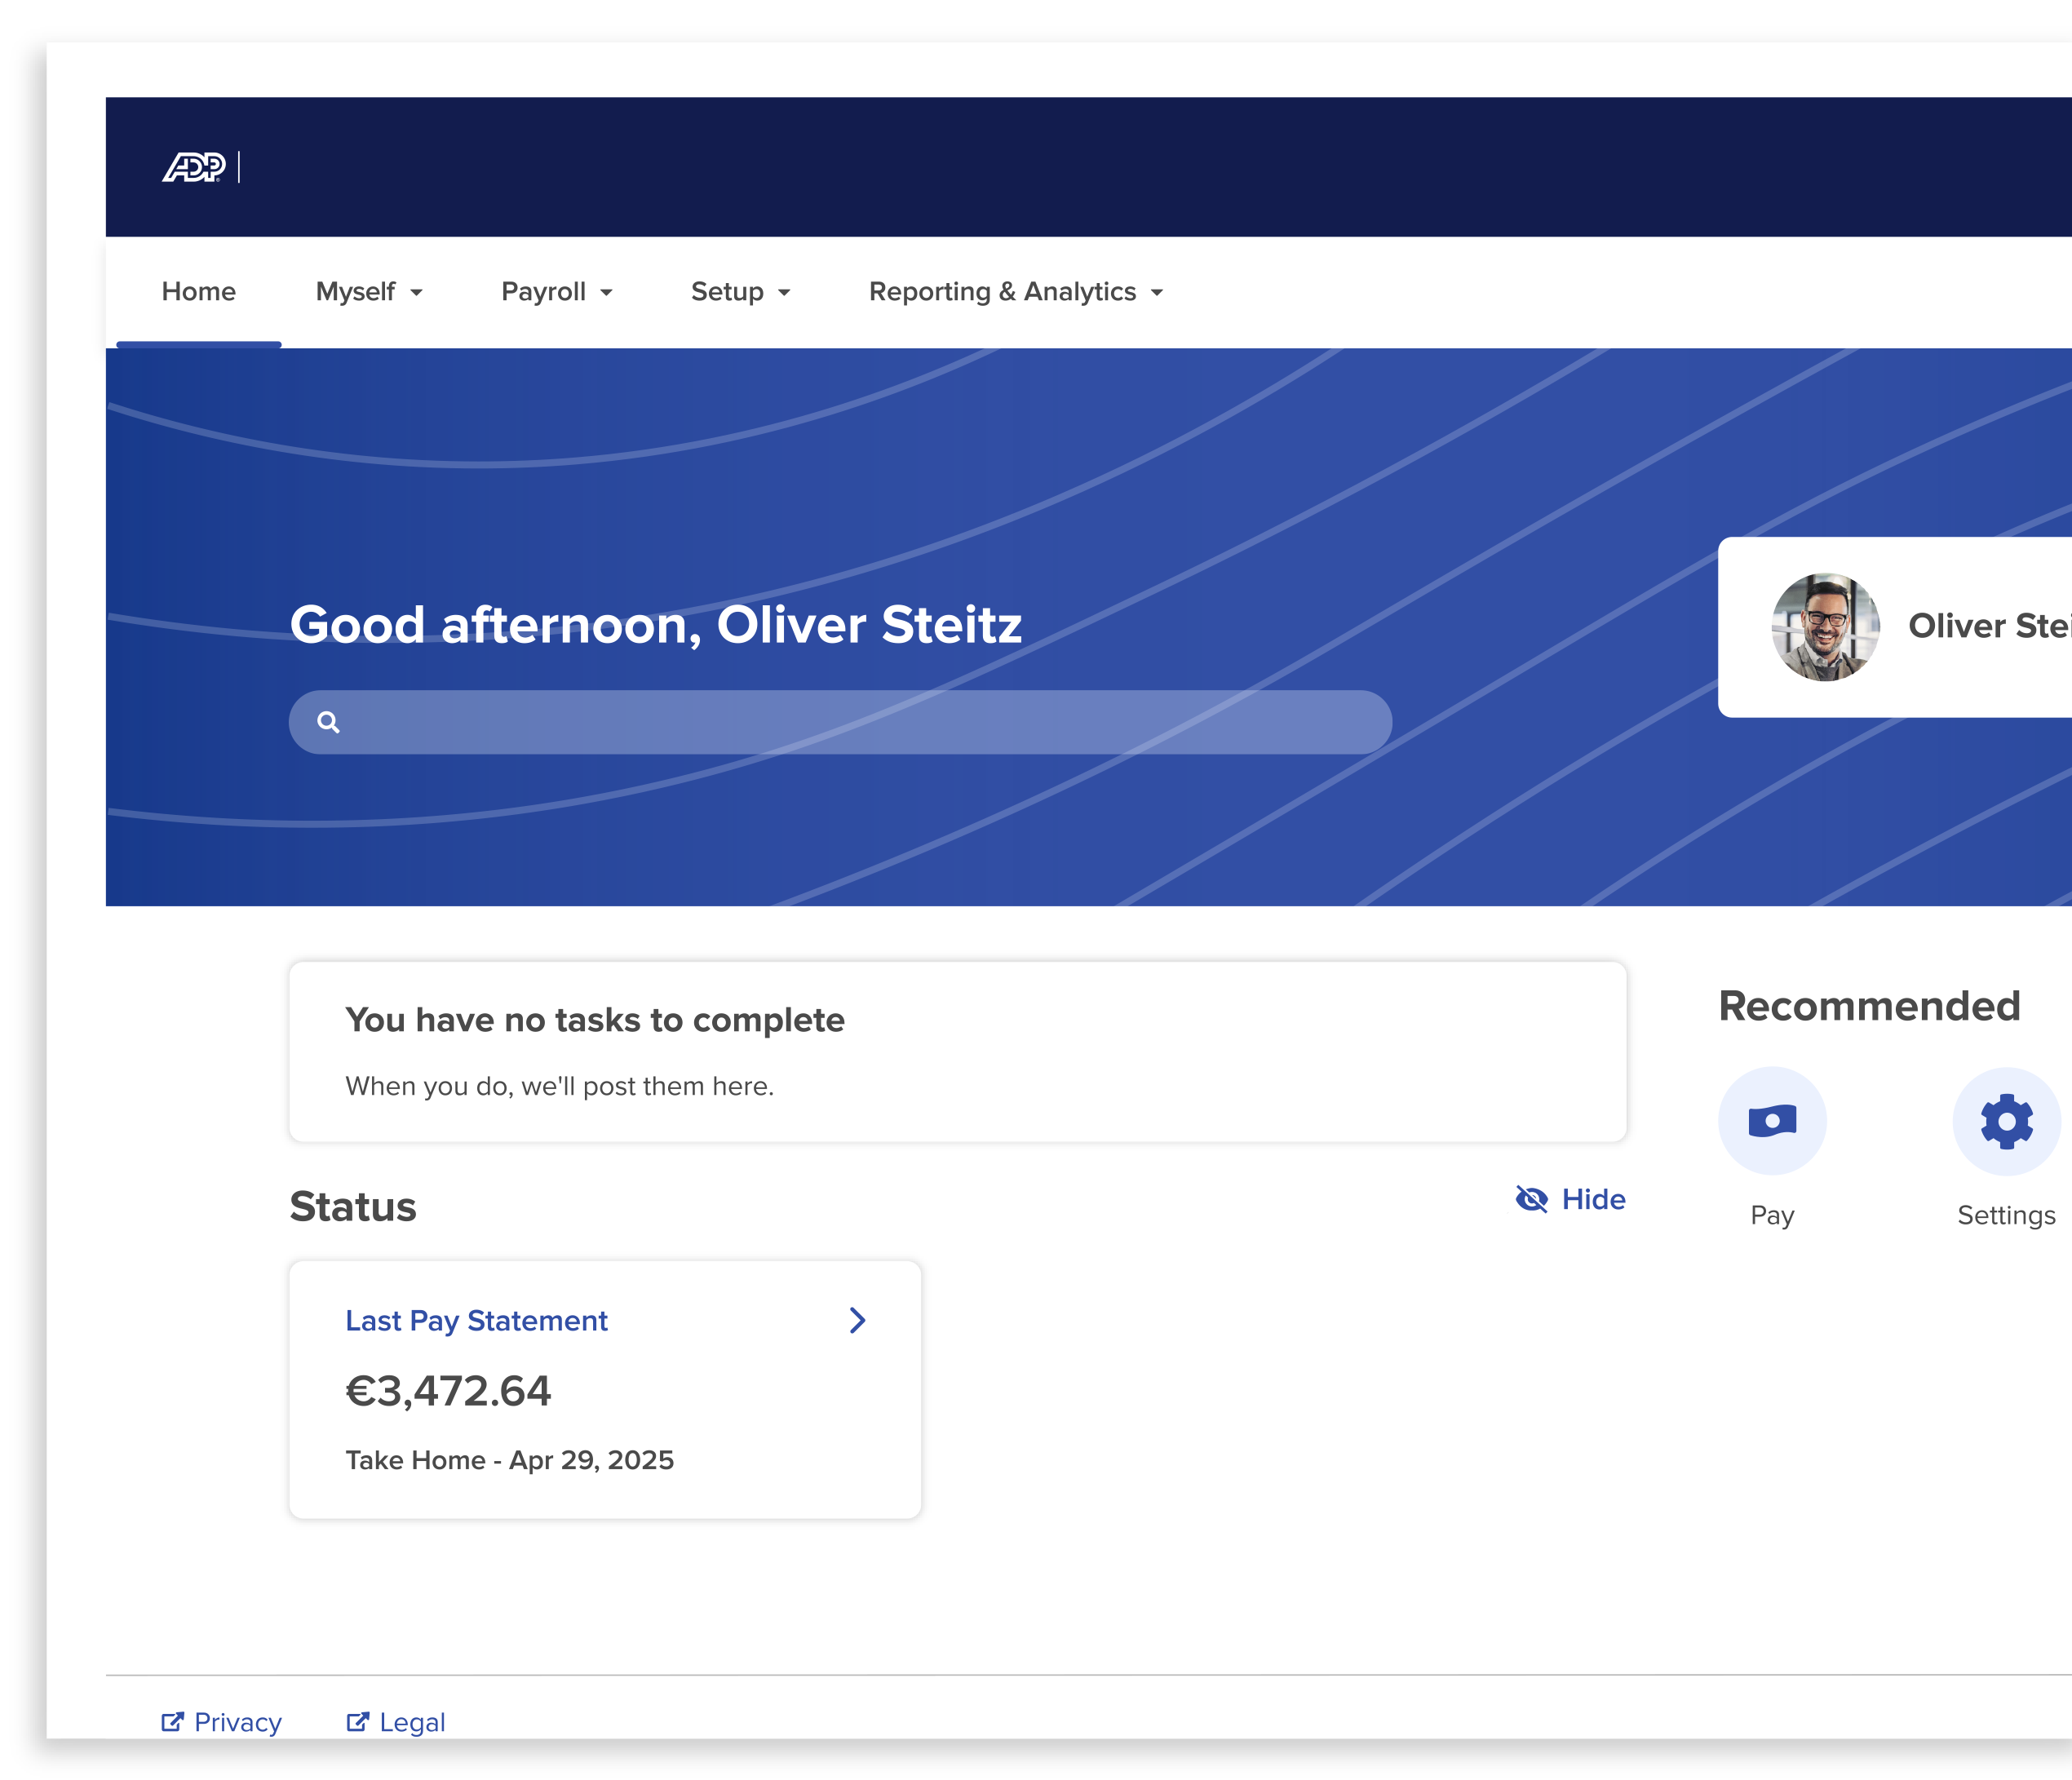Expand the Myself dropdown menu
2072x1780 pixels.
369,292
